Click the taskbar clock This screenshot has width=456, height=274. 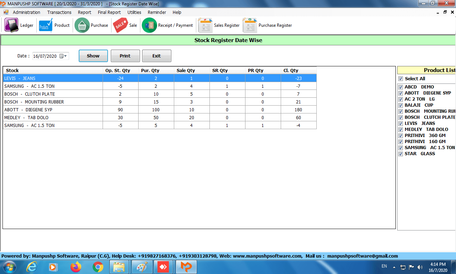(x=438, y=267)
